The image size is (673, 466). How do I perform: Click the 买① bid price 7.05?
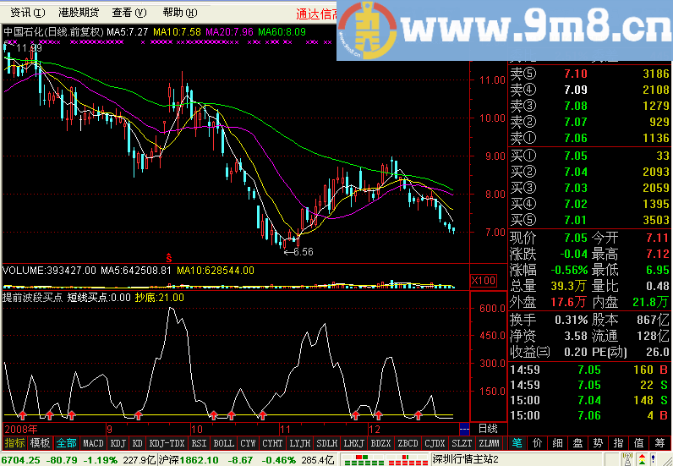pos(576,156)
